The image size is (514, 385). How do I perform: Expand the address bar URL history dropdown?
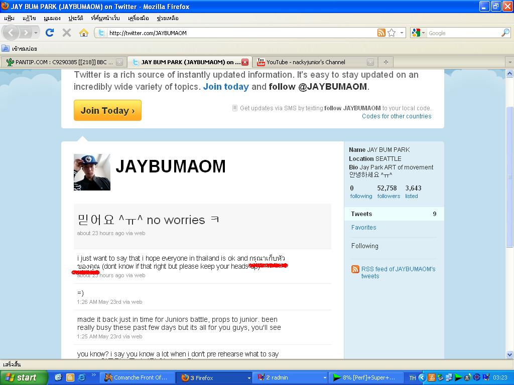[402, 33]
